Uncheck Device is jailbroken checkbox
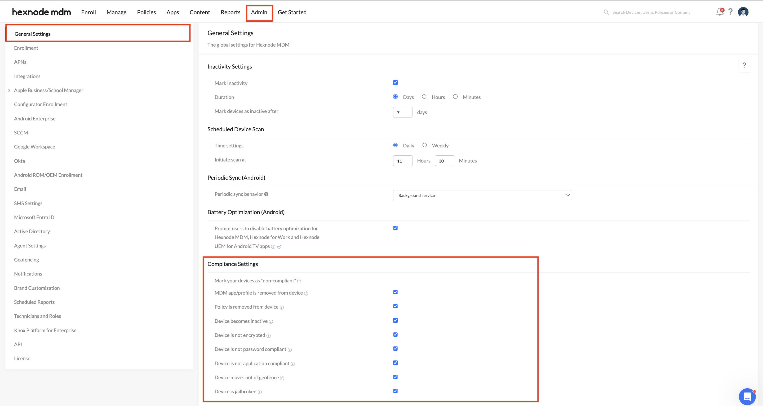The height and width of the screenshot is (406, 763). (x=395, y=391)
